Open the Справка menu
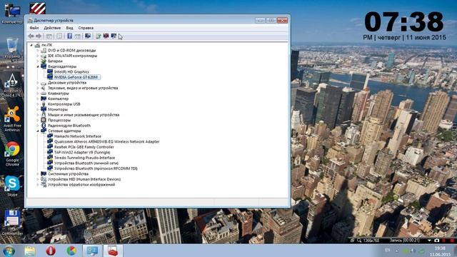Screen dimensions: 457x257 point(86,28)
